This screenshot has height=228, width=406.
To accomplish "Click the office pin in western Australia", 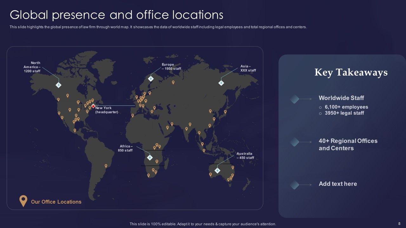I will point(210,174).
